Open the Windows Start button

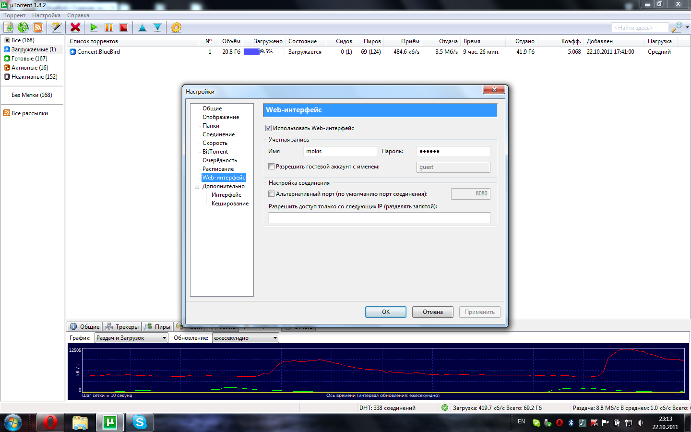tap(13, 422)
